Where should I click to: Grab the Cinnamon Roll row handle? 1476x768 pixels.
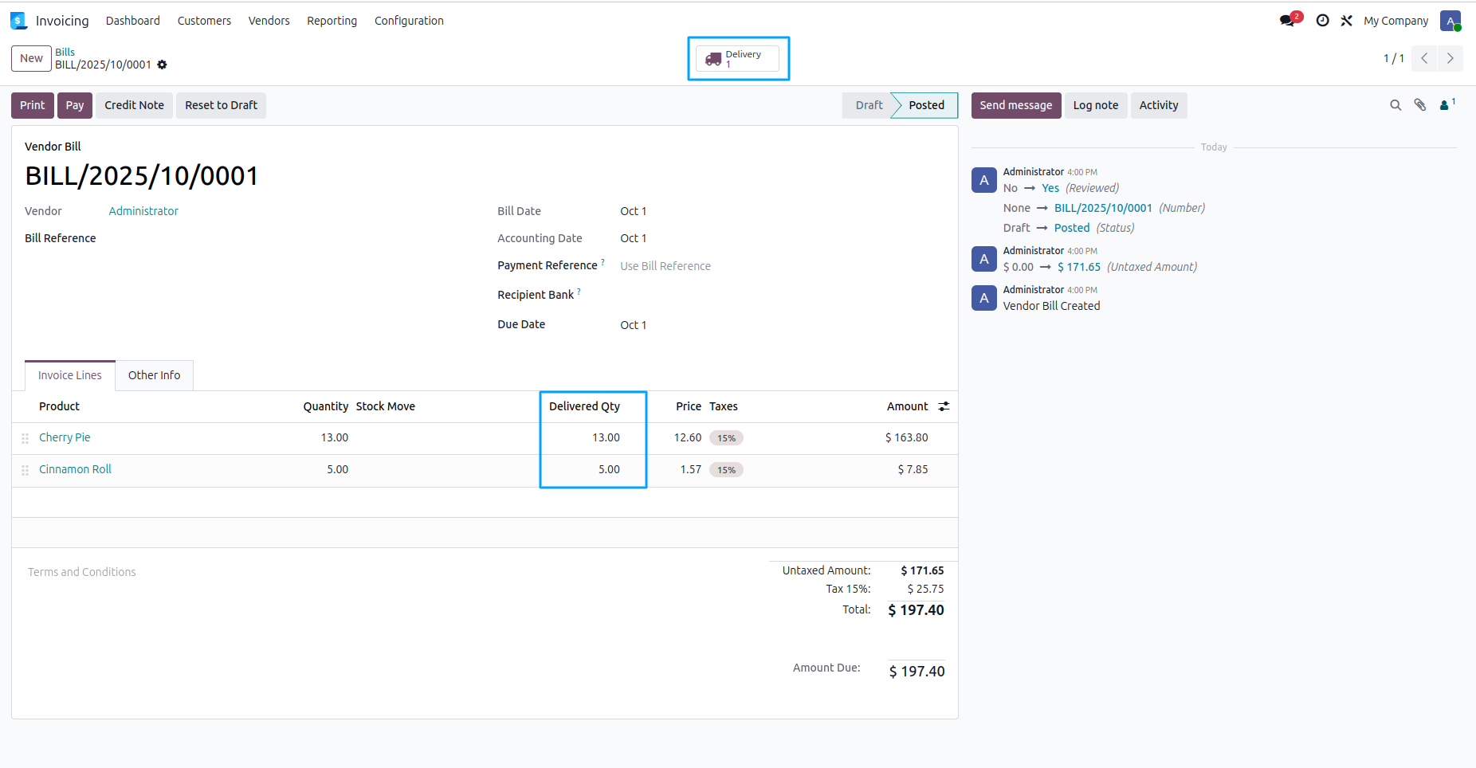(25, 470)
